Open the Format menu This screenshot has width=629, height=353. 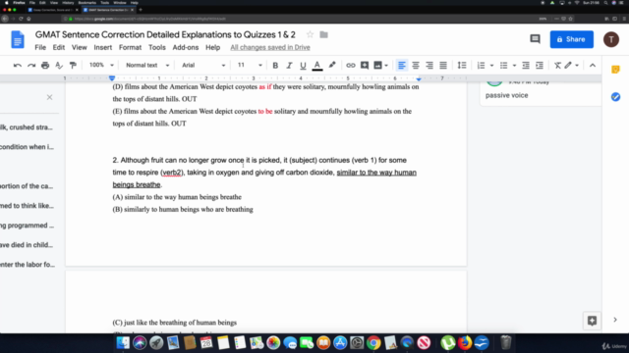click(130, 47)
